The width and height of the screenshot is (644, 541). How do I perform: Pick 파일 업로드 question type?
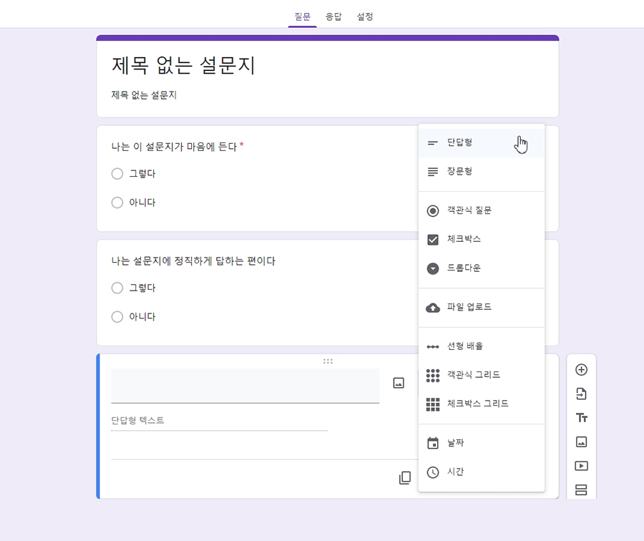[x=482, y=307]
